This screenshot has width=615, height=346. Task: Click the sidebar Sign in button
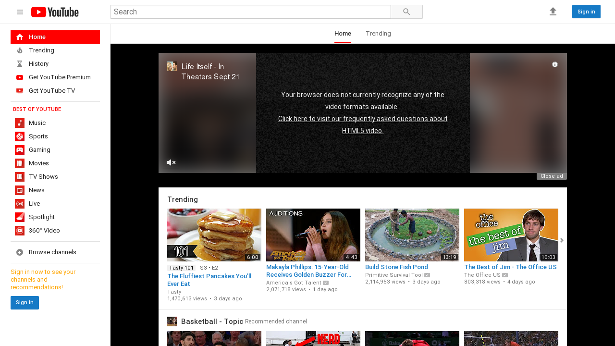point(25,303)
